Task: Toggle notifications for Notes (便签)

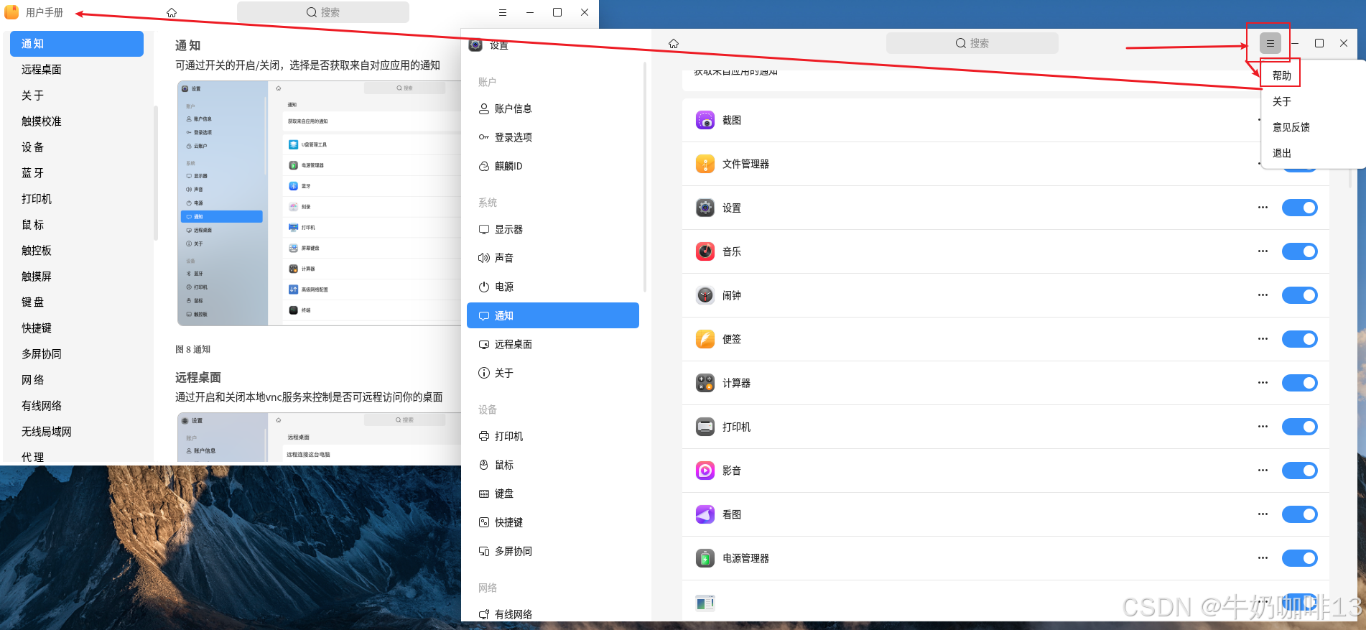Action: click(x=1299, y=339)
